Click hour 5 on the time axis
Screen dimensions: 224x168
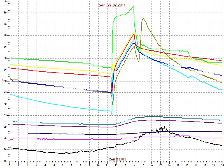(54, 165)
